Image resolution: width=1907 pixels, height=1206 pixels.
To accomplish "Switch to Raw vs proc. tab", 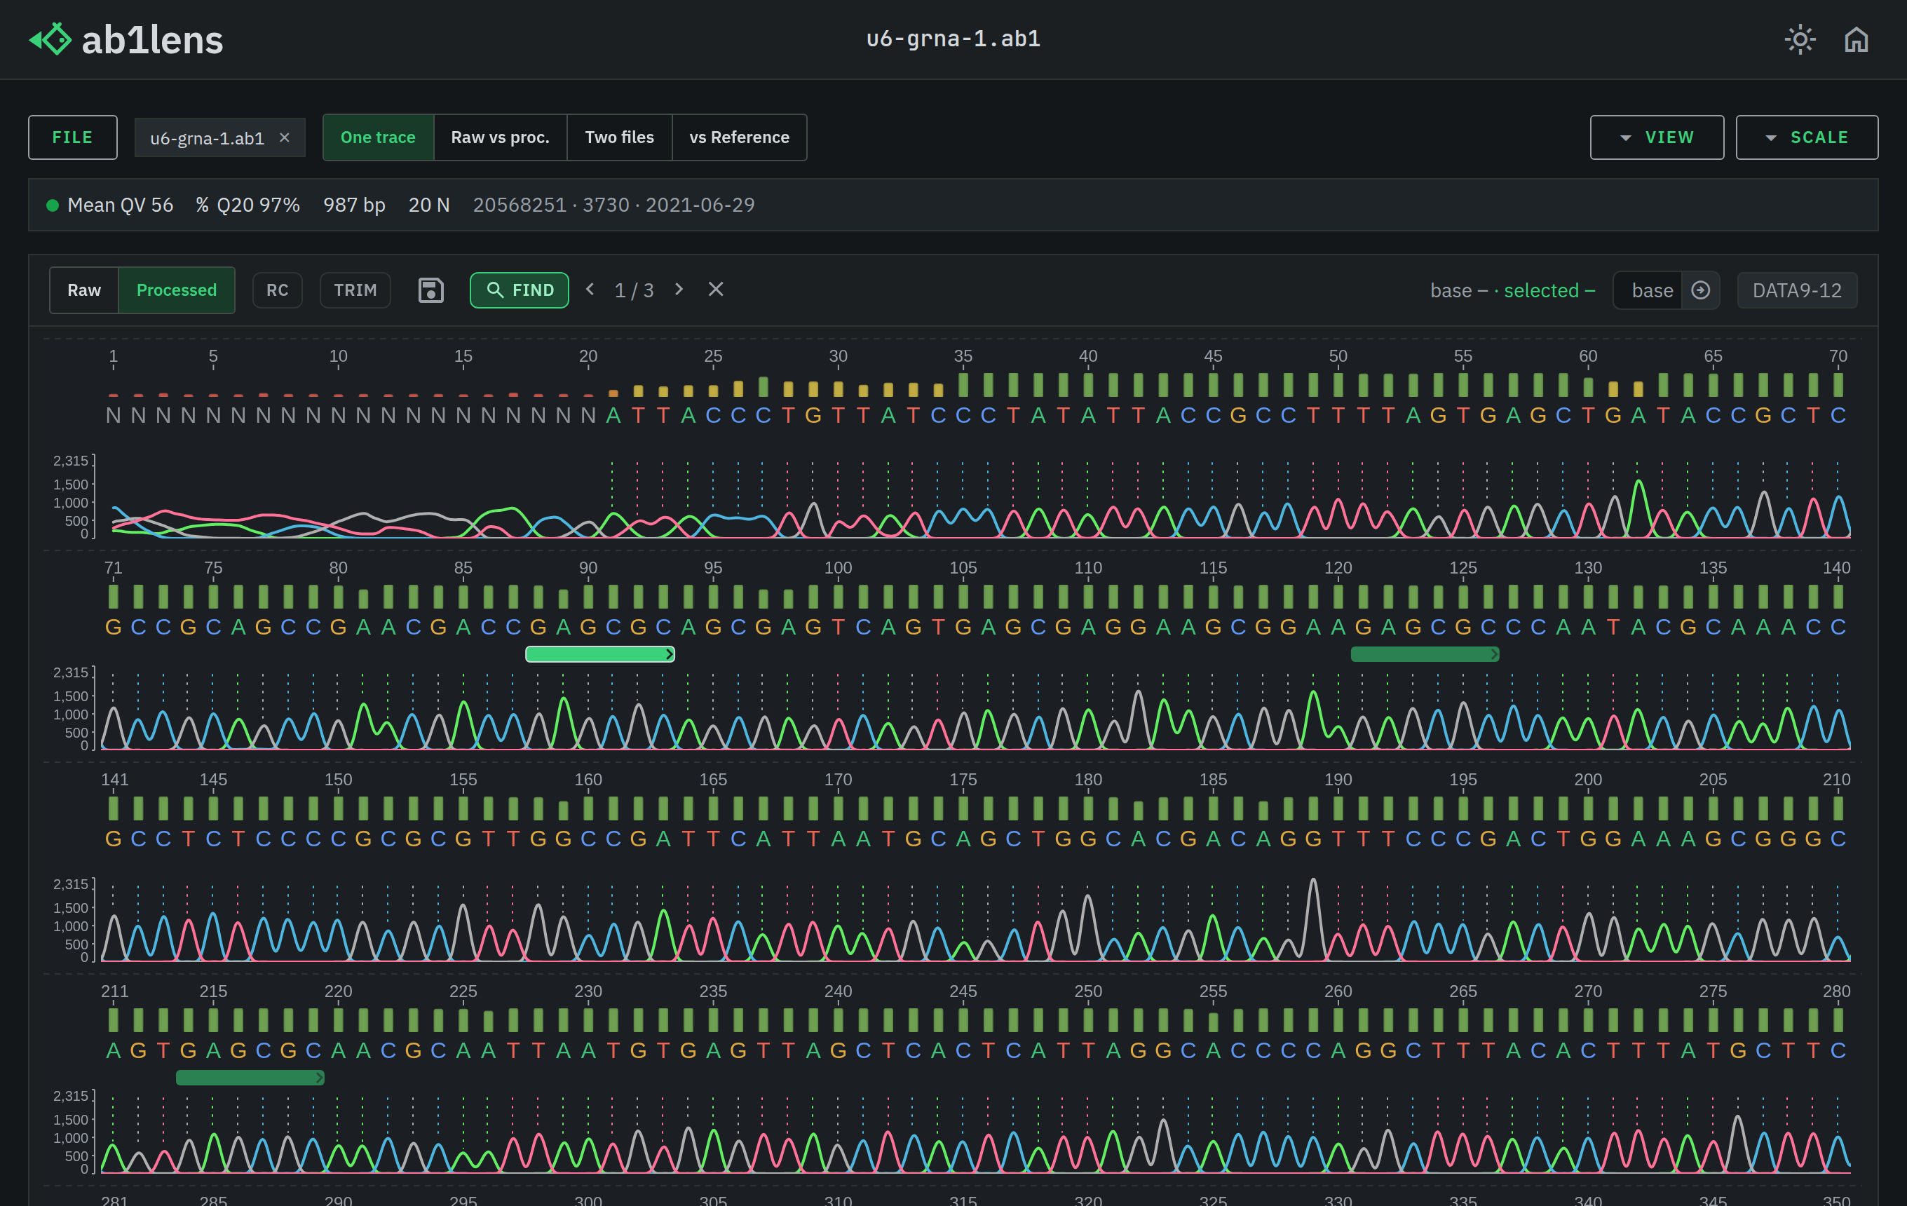I will (501, 137).
